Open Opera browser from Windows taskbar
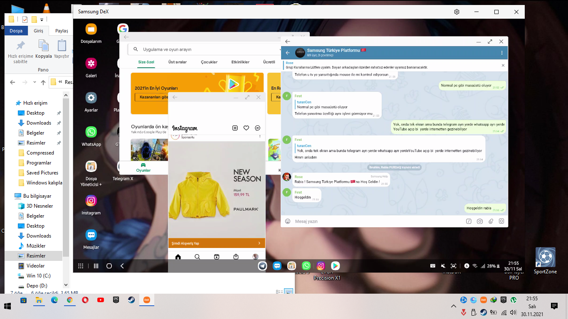 pos(85,300)
